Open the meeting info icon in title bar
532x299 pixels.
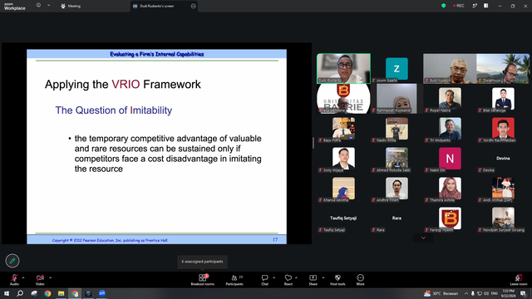click(38, 6)
